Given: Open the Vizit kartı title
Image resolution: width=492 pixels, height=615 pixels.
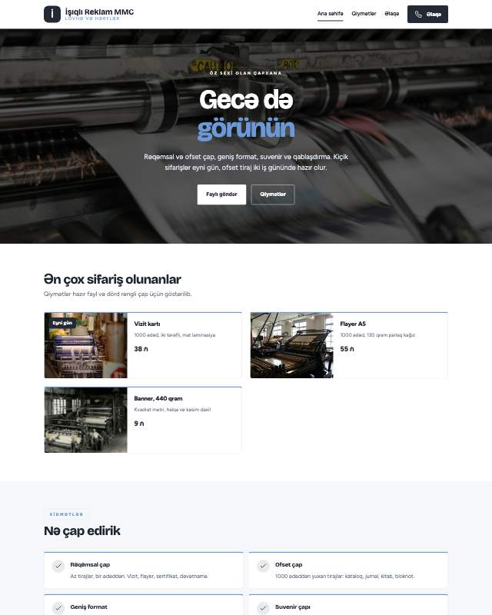Looking at the screenshot, I should pyautogui.click(x=147, y=324).
